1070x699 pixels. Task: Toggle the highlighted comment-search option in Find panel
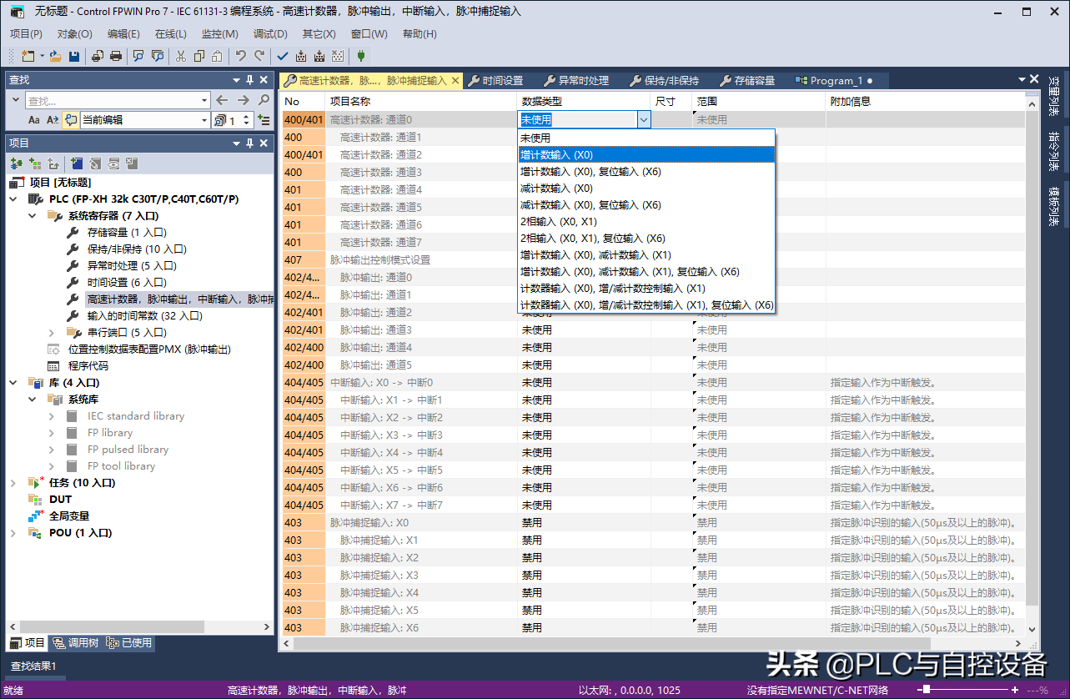point(71,120)
